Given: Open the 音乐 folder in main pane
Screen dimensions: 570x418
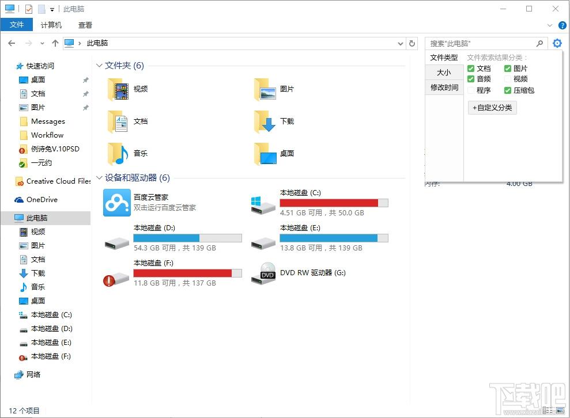Looking at the screenshot, I should click(119, 153).
